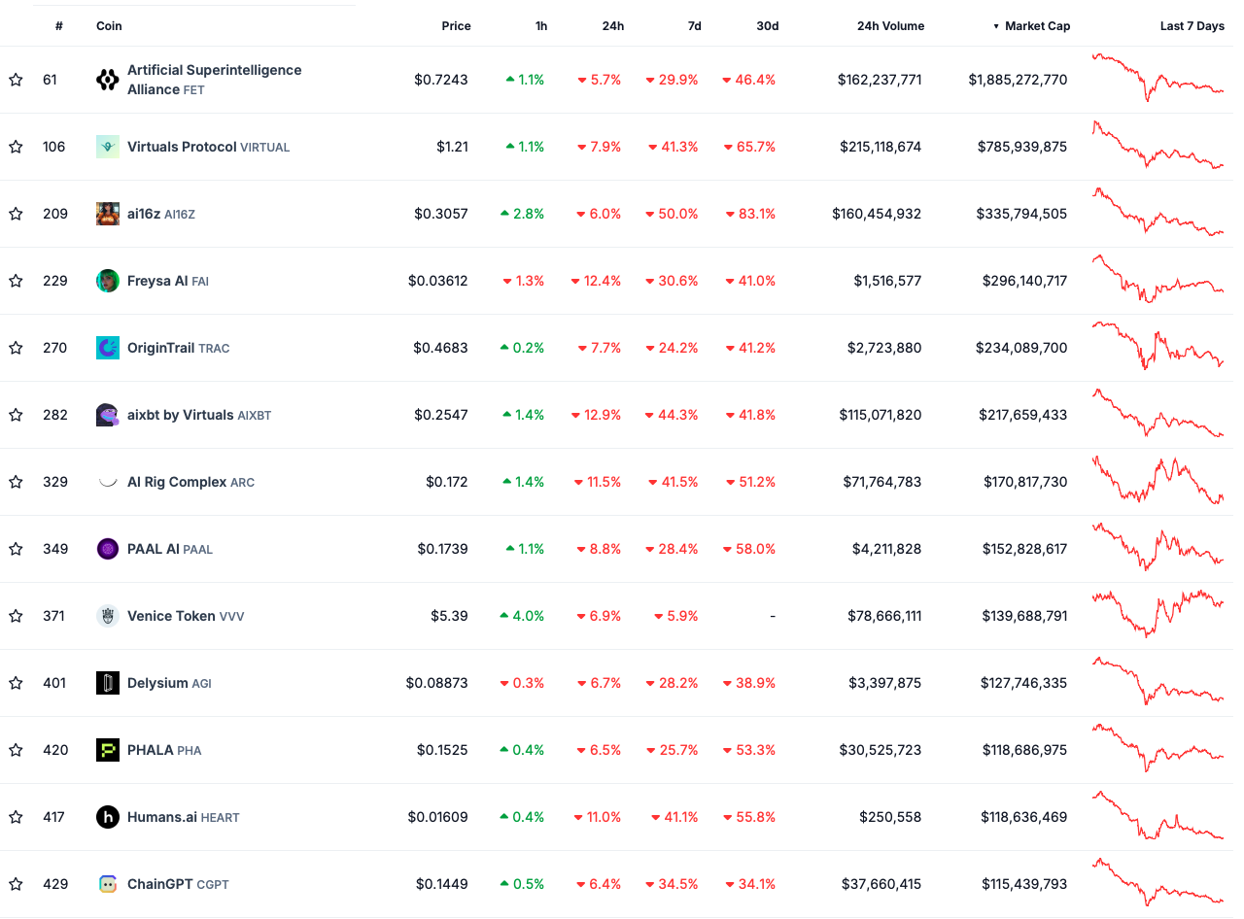Toggle the watchlist star for Delysium
The width and height of the screenshot is (1244, 919).
coord(16,683)
